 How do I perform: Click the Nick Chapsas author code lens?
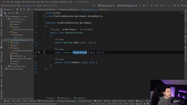pyautogui.click(x=70, y=29)
